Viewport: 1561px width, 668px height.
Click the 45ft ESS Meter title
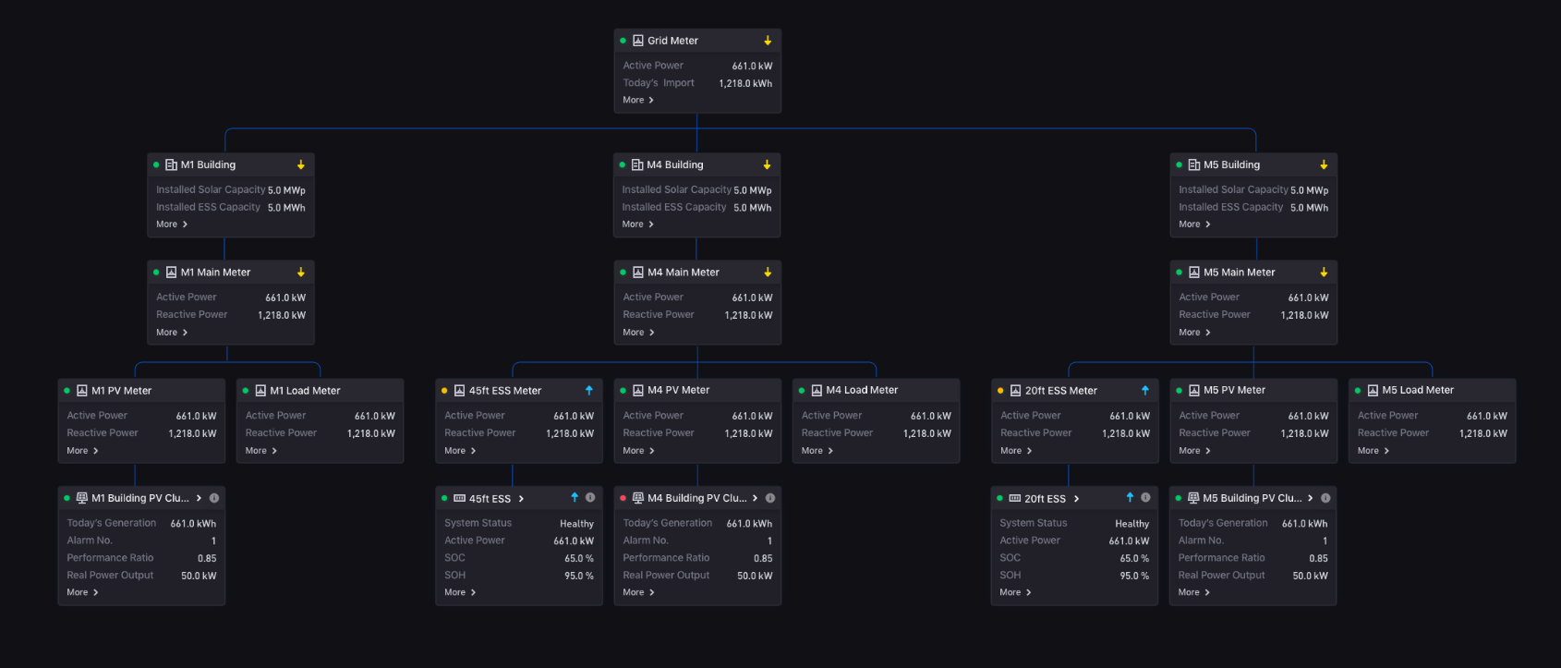[505, 391]
